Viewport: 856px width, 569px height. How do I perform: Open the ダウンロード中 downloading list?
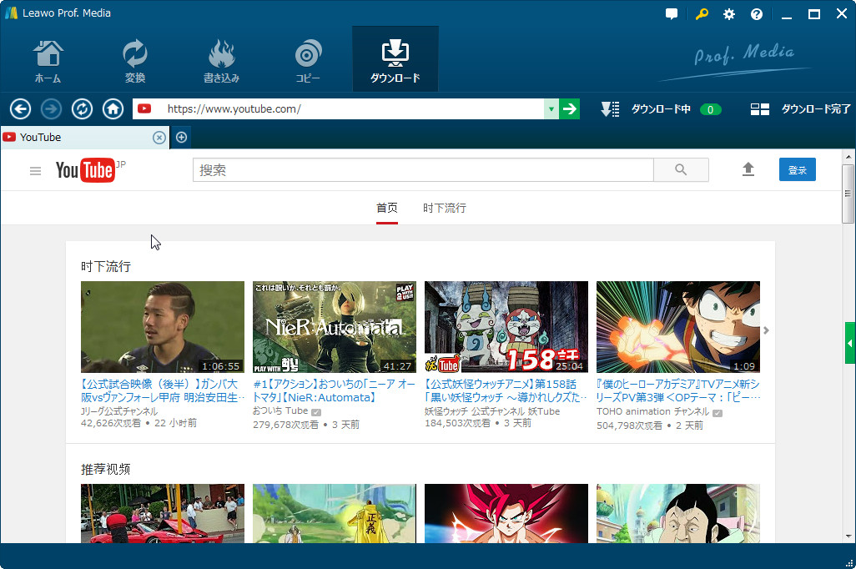pyautogui.click(x=661, y=109)
